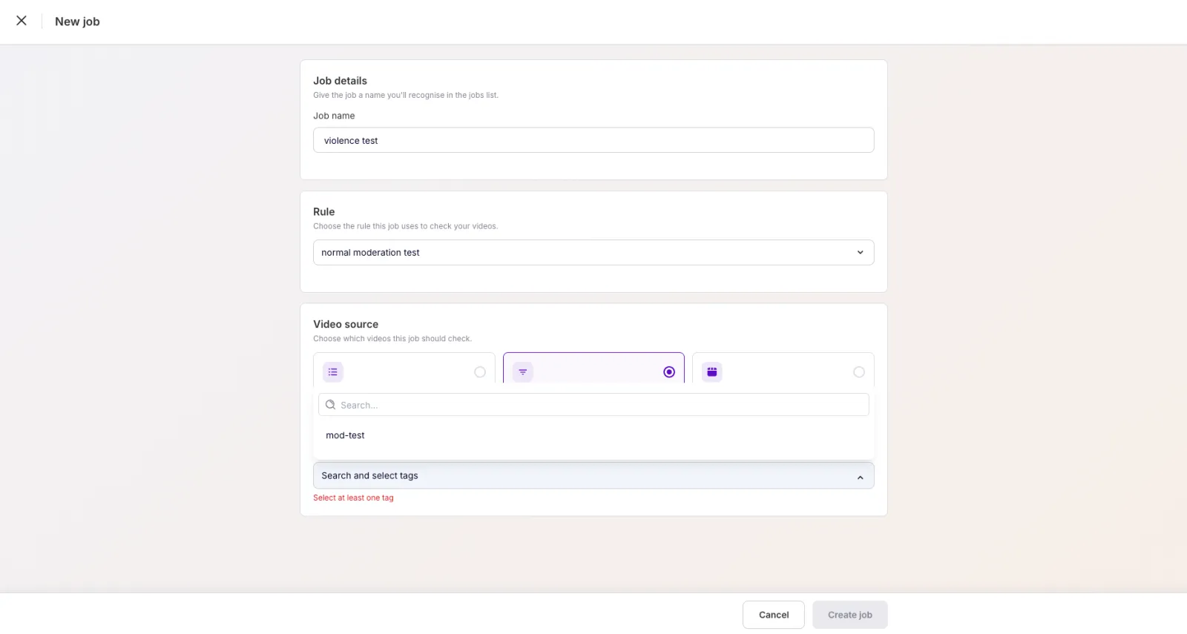Focus the Job name field with violence test
1187x634 pixels.
pos(593,140)
